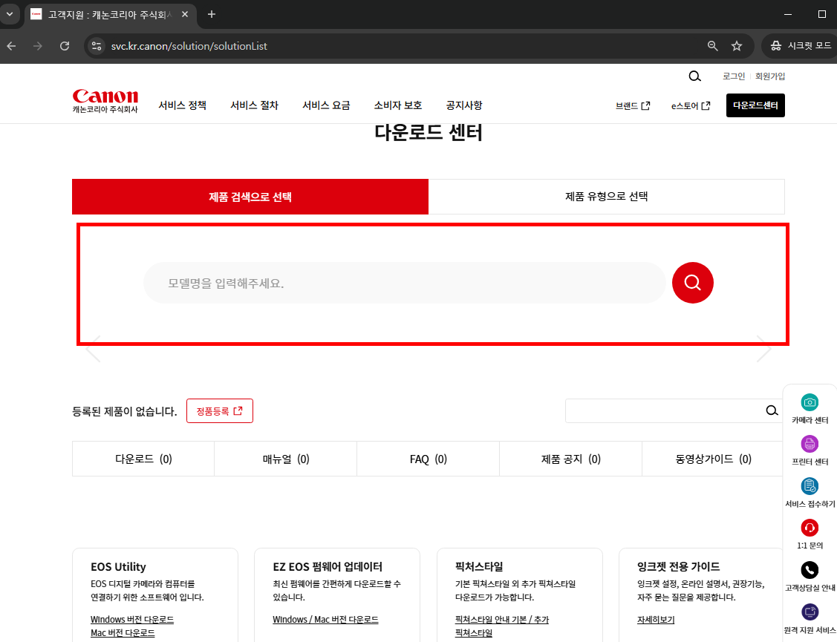
Task: Click the 고객상담실 안내 phone icon
Action: (809, 570)
